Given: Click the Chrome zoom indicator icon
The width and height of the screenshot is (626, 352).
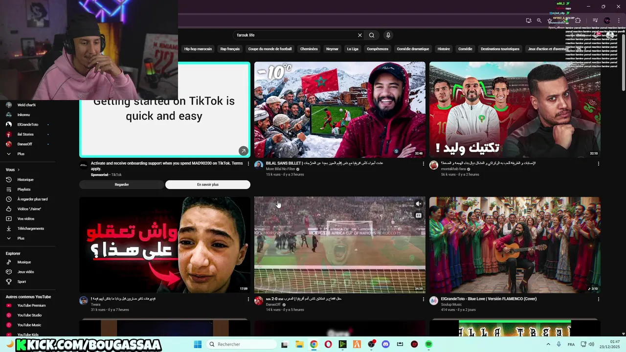Looking at the screenshot, I should point(539,21).
